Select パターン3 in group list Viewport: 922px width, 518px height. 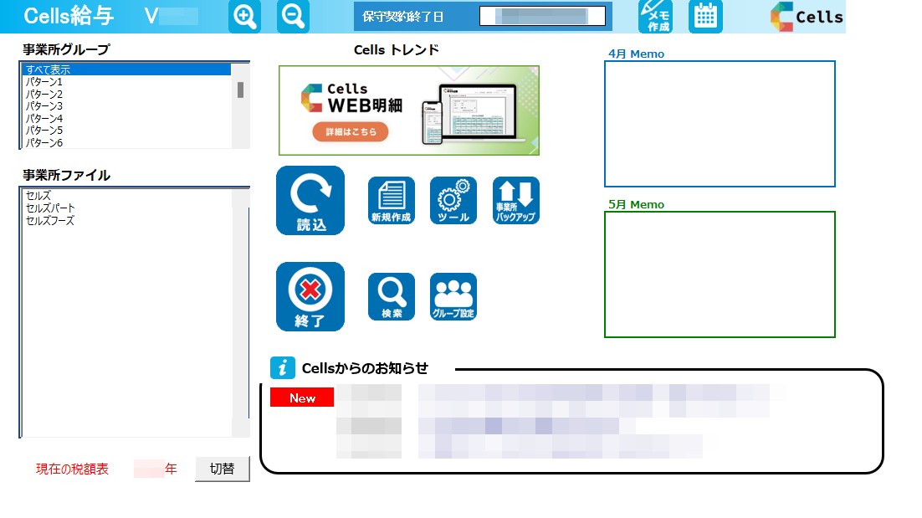point(126,106)
